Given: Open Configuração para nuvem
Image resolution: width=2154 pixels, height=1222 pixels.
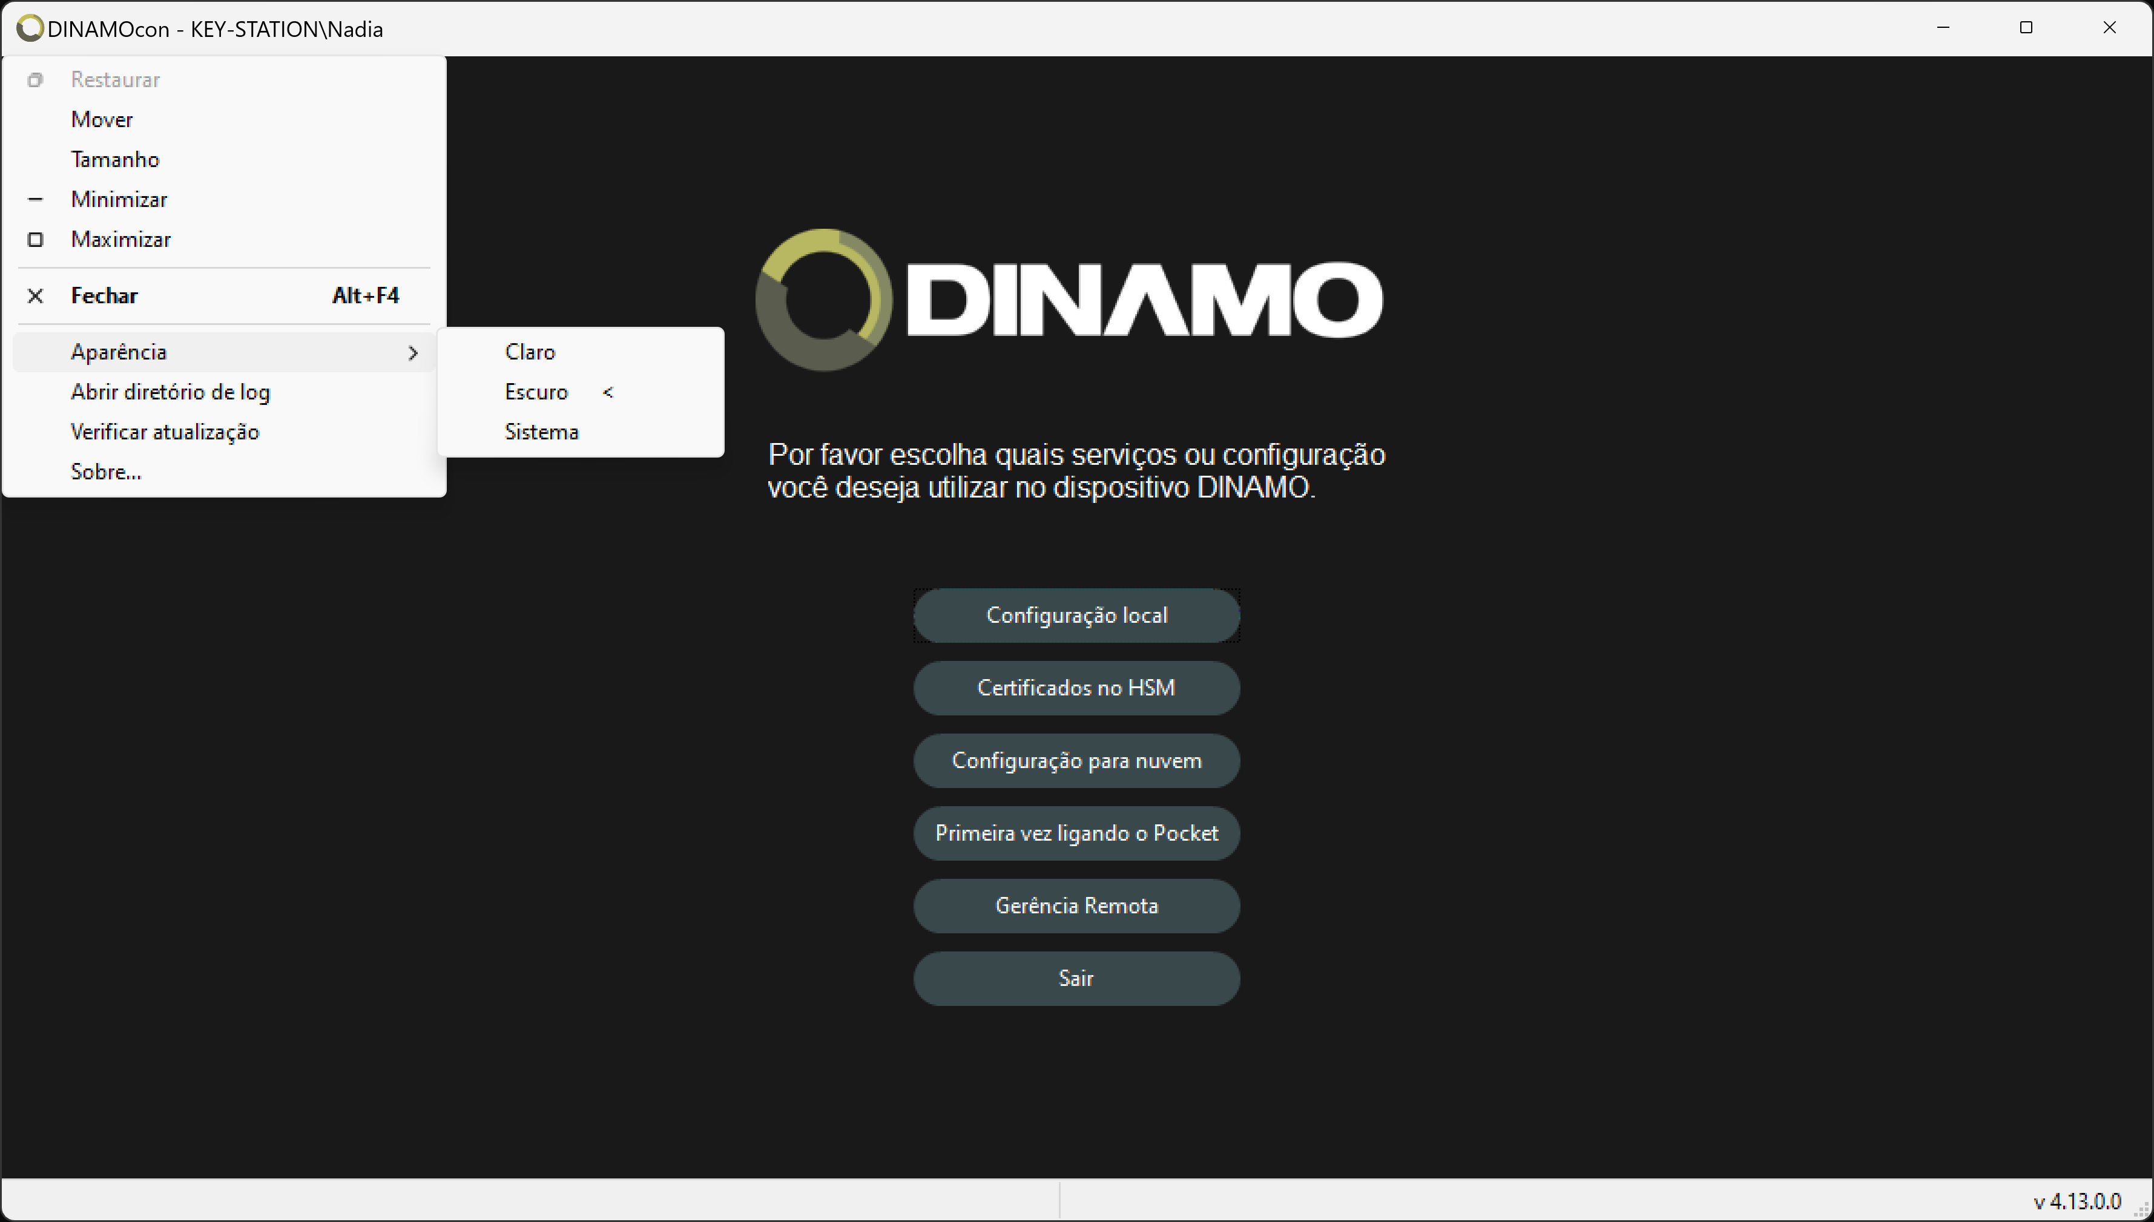Looking at the screenshot, I should coord(1076,760).
